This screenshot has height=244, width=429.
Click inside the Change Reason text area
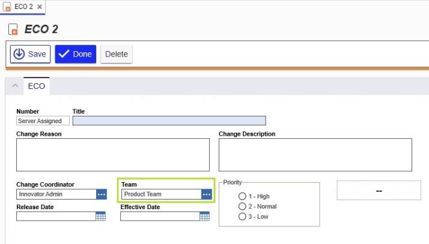coord(113,155)
